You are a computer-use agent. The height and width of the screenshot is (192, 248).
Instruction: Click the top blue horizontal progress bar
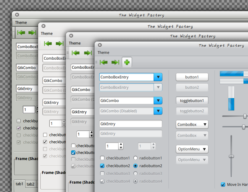tap(234, 74)
